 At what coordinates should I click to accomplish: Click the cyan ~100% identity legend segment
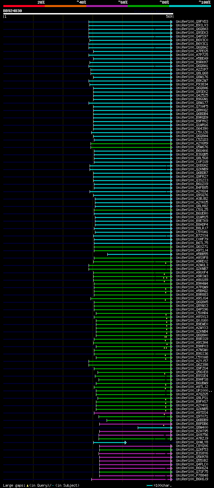point(190,6)
